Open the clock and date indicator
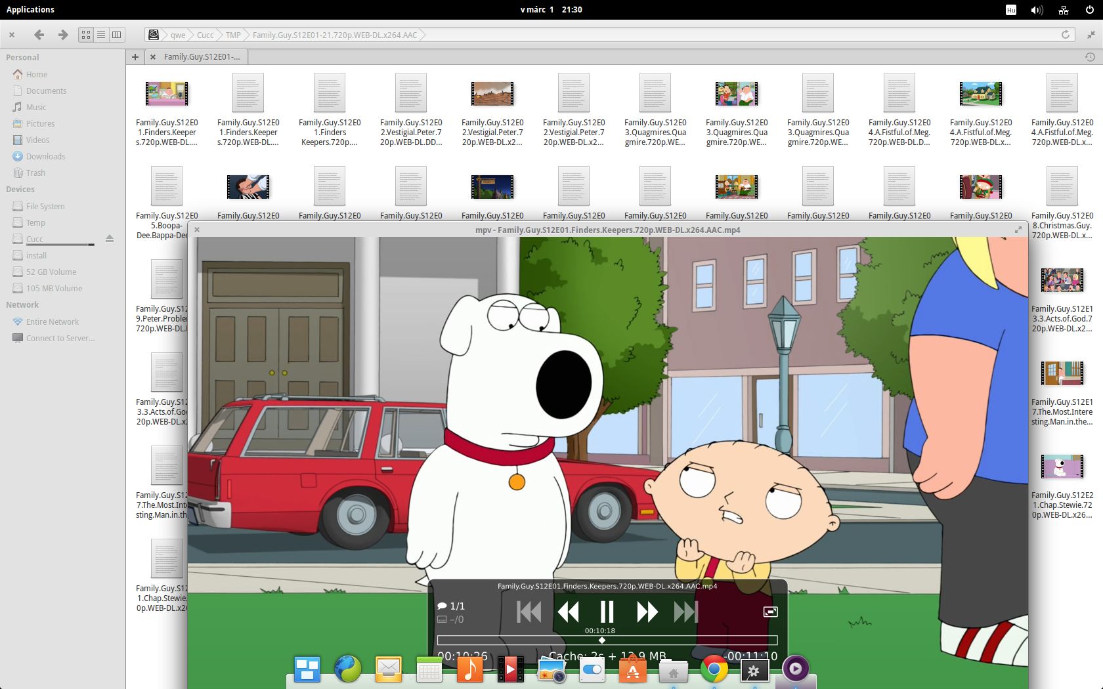The image size is (1103, 689). point(551,10)
